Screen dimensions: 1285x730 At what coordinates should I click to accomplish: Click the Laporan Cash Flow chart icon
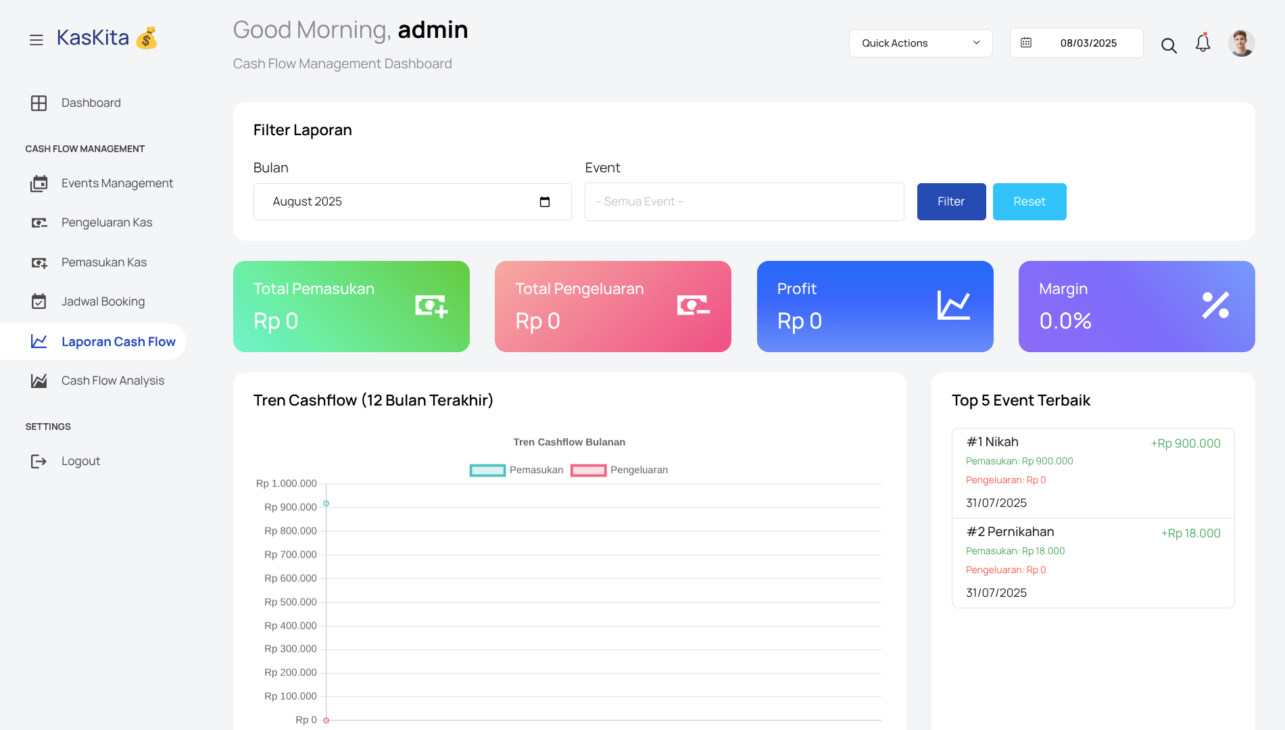point(39,341)
